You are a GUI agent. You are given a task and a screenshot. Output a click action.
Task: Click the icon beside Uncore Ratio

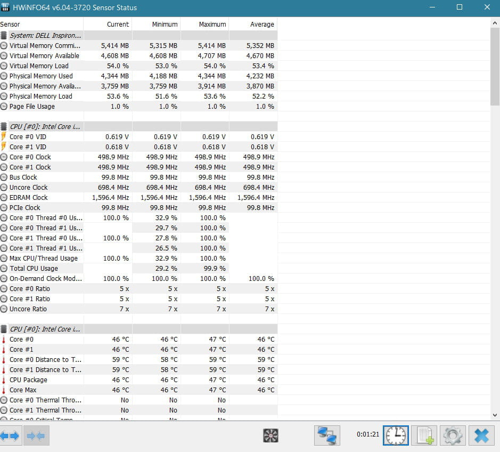point(4,309)
